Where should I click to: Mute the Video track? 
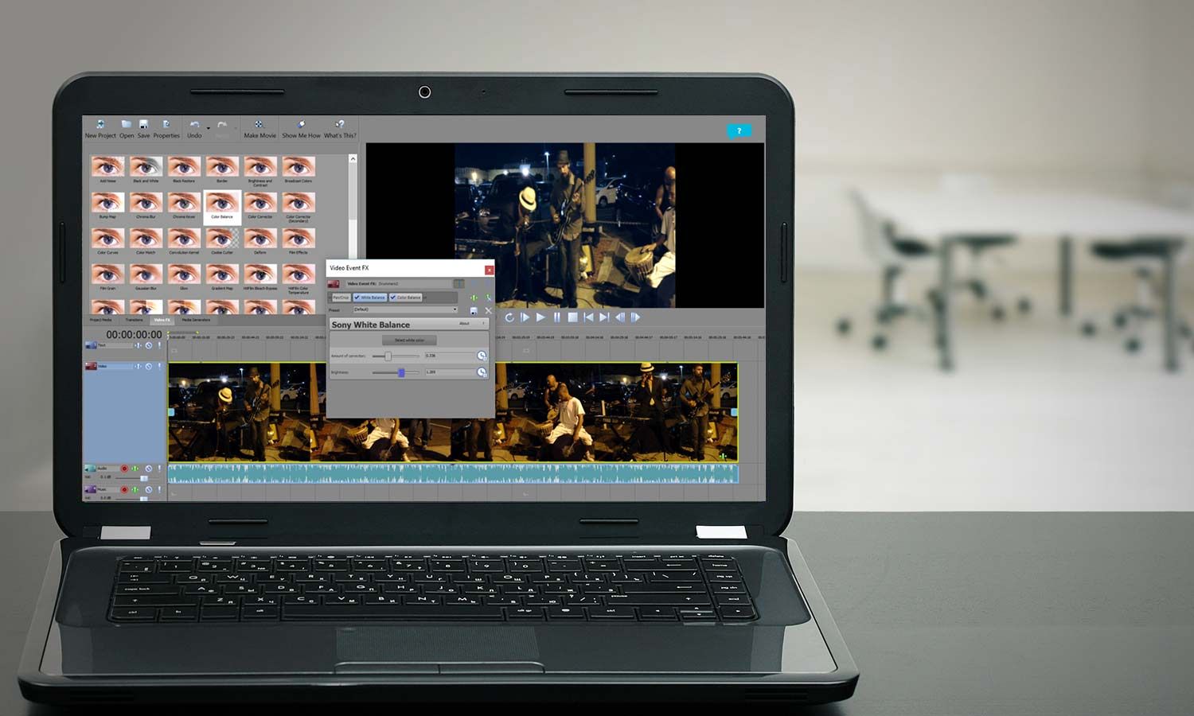tap(148, 366)
